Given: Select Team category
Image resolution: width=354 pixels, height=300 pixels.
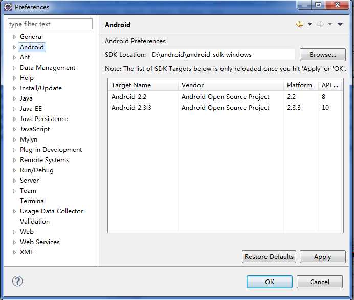Looking at the screenshot, I should click(28, 191).
